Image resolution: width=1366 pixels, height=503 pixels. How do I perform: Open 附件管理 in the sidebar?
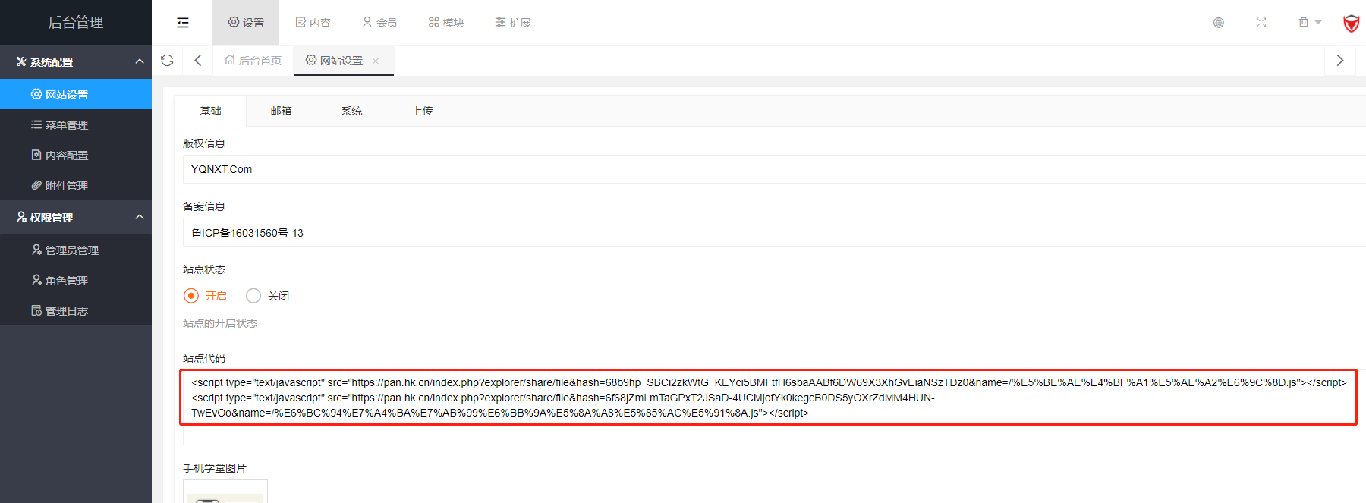pos(76,185)
